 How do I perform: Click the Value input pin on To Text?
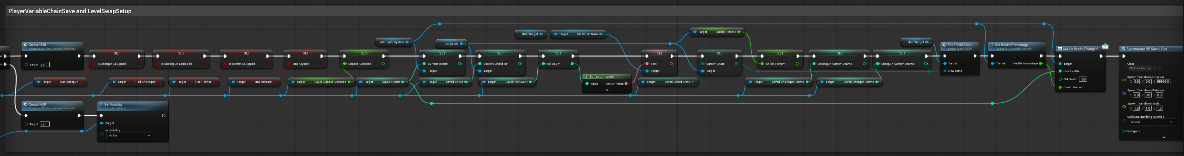tap(587, 84)
